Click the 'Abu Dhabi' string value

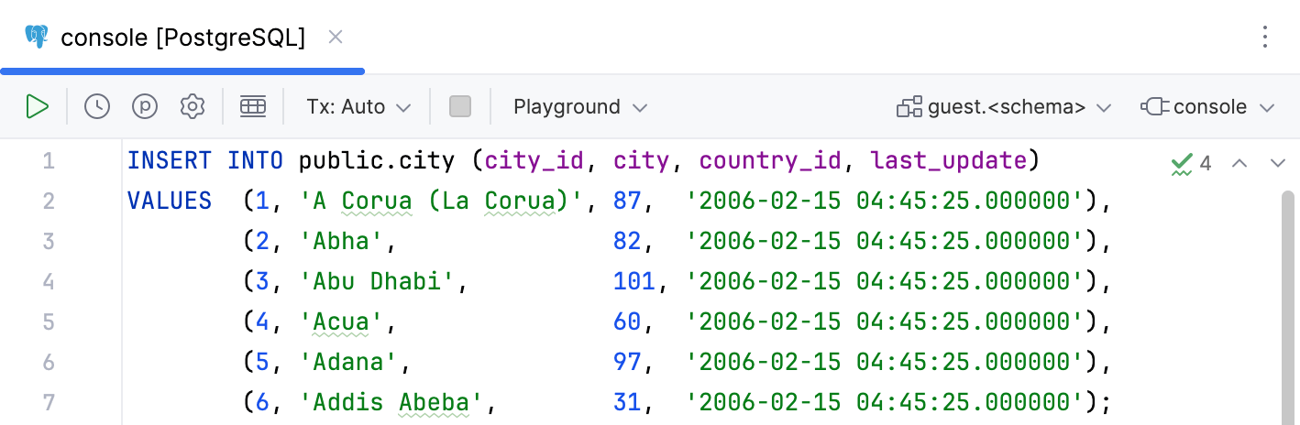(x=378, y=281)
